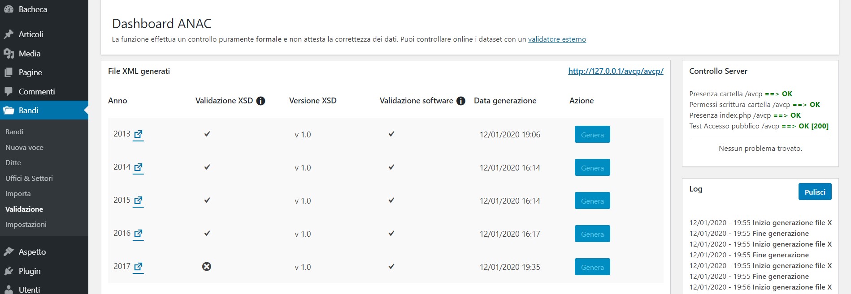Viewport: 851px width, 294px height.
Task: Open the http://127.0.0.1/avcp/avcp/ link
Action: 616,71
